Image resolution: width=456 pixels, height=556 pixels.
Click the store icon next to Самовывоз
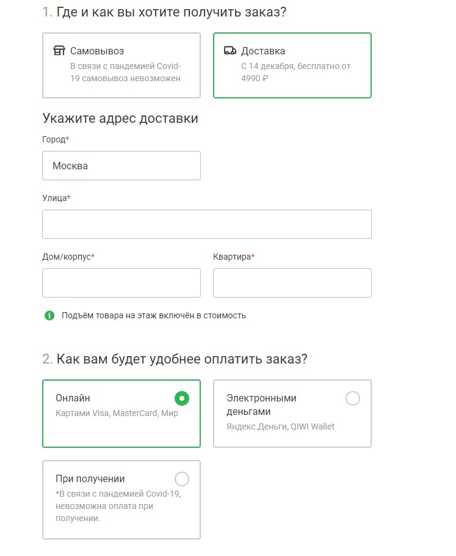[59, 51]
